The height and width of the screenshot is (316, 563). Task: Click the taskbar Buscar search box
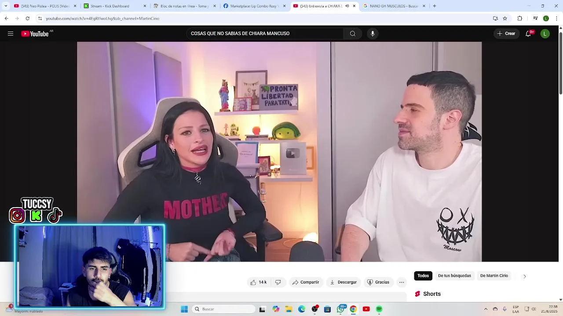(x=224, y=309)
